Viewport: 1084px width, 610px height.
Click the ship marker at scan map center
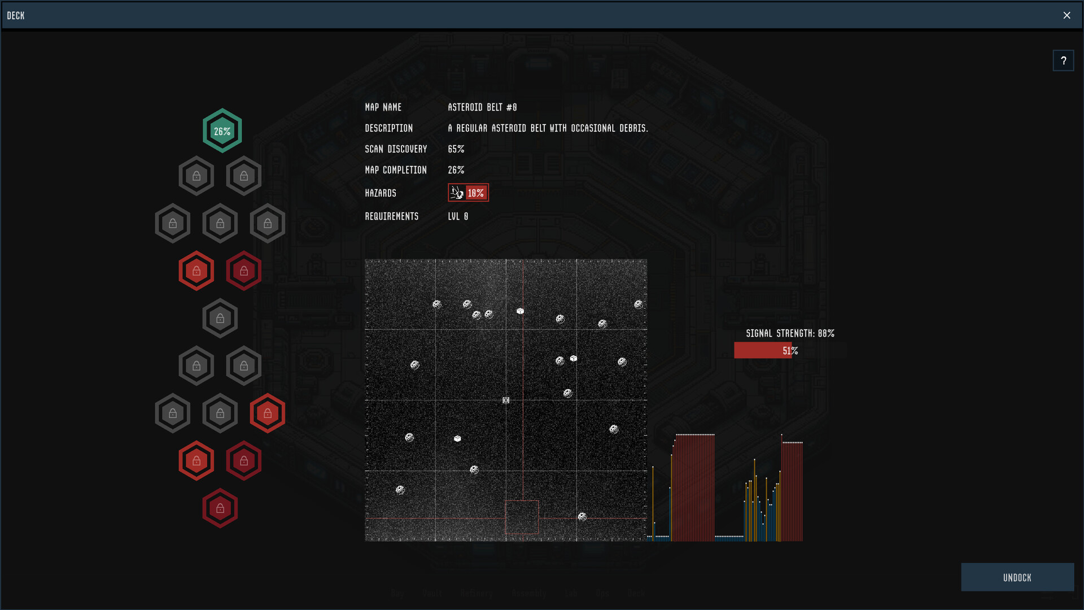tap(506, 400)
